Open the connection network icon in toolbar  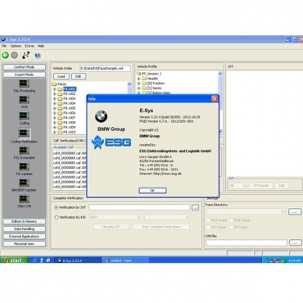[x=26, y=56]
